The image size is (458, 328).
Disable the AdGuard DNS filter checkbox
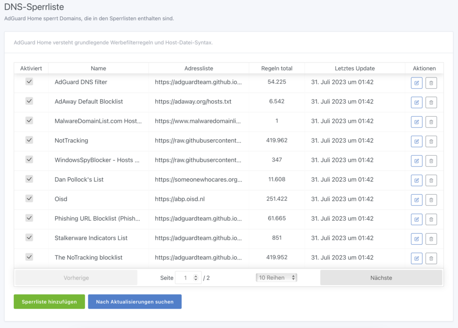click(x=29, y=82)
